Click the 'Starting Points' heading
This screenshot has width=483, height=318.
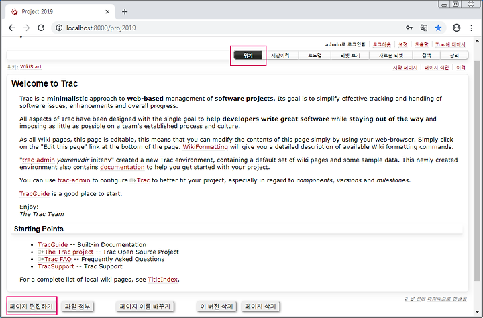pos(39,229)
